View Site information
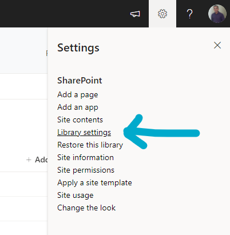Screen dimensions: 230x235 point(85,157)
